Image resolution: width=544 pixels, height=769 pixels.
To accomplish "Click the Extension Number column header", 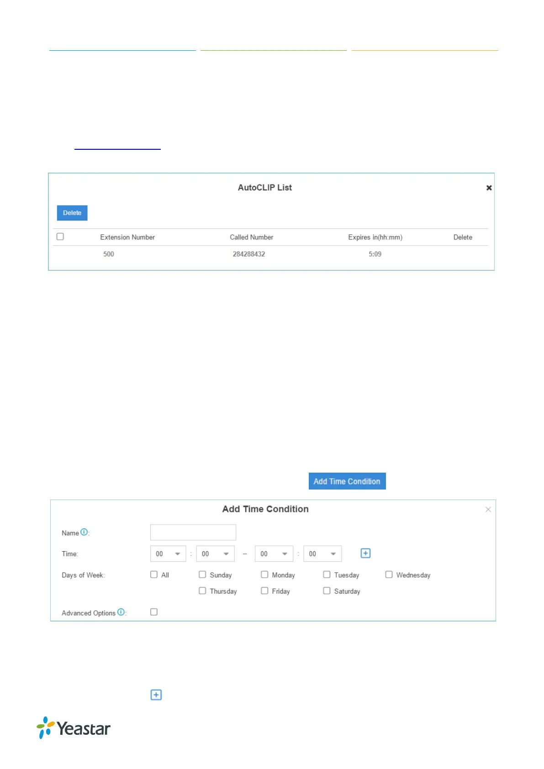I will (x=127, y=237).
